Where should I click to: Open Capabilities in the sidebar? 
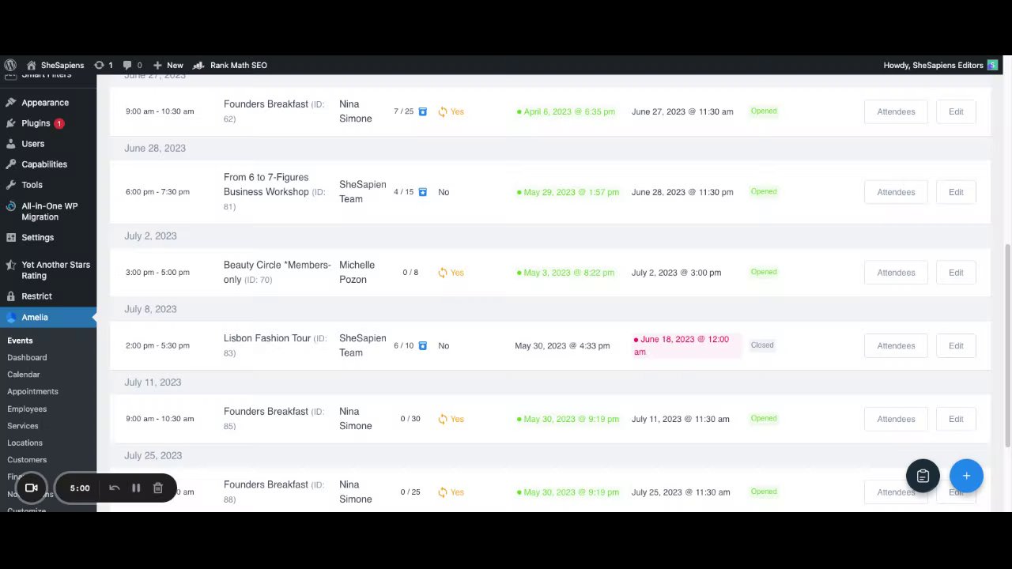coord(44,164)
